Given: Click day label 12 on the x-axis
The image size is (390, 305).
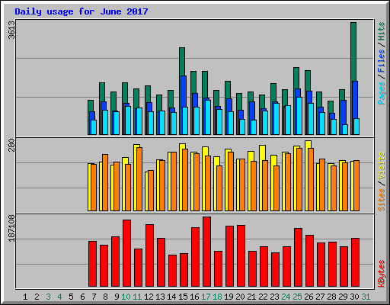Looking at the screenshot, I should 149,297.
